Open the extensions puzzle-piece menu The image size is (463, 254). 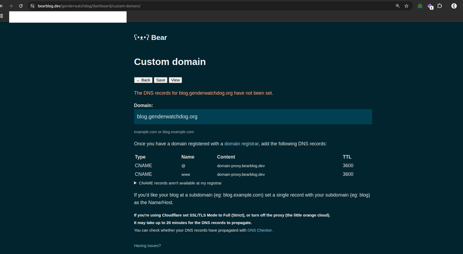[x=440, y=6]
